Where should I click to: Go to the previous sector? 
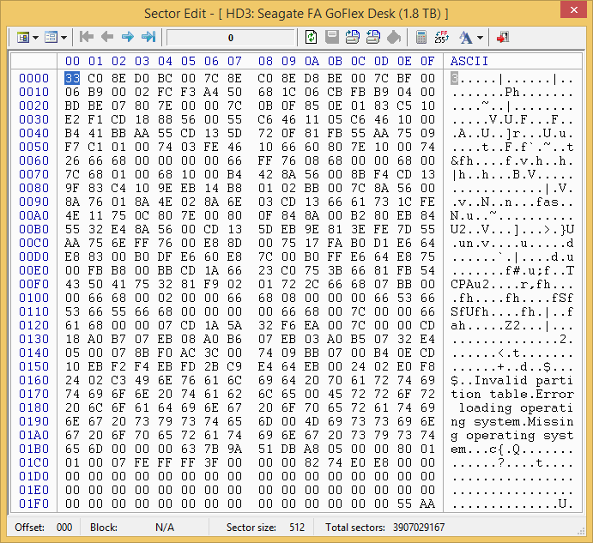(x=107, y=37)
